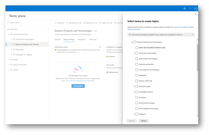The height and width of the screenshot is (135, 209).
Task: Check the databases checkbox
Action: [x=137, y=75]
